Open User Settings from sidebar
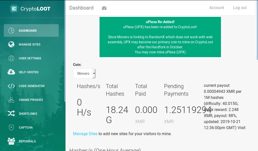258x151 pixels. click(x=31, y=58)
